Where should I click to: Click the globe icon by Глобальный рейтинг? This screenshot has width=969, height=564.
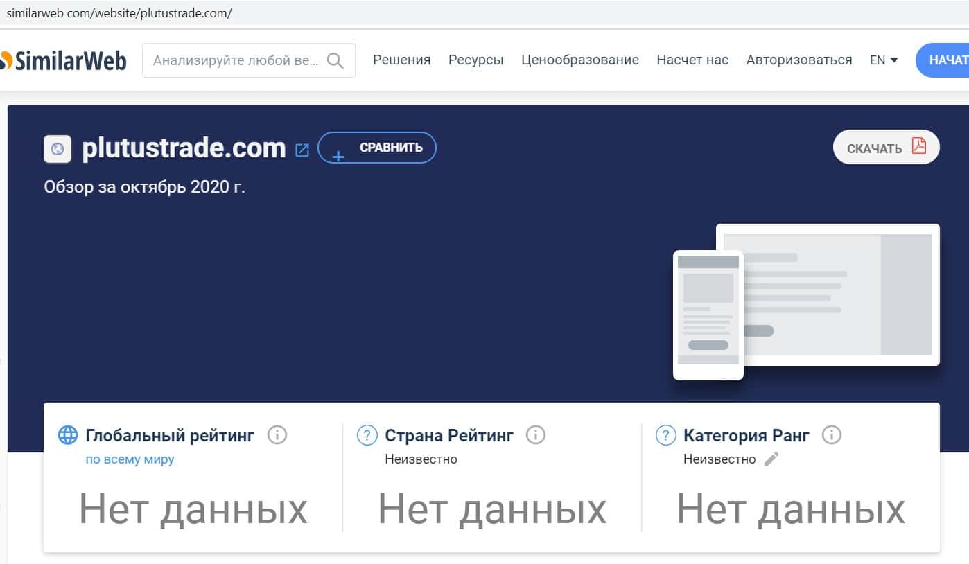click(67, 435)
